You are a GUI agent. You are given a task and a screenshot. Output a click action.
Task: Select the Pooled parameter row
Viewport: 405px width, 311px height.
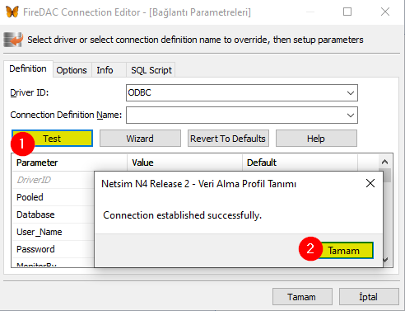point(54,197)
